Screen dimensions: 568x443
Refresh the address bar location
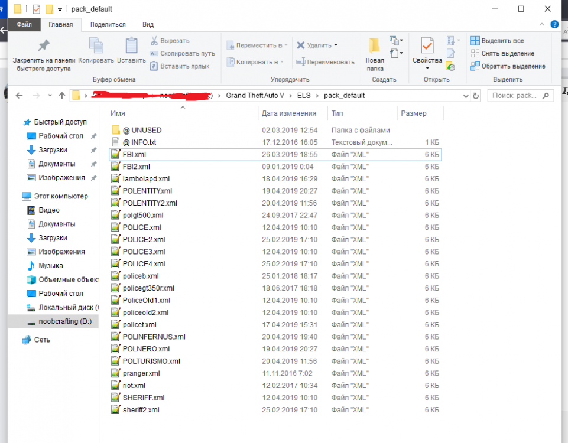pos(476,96)
